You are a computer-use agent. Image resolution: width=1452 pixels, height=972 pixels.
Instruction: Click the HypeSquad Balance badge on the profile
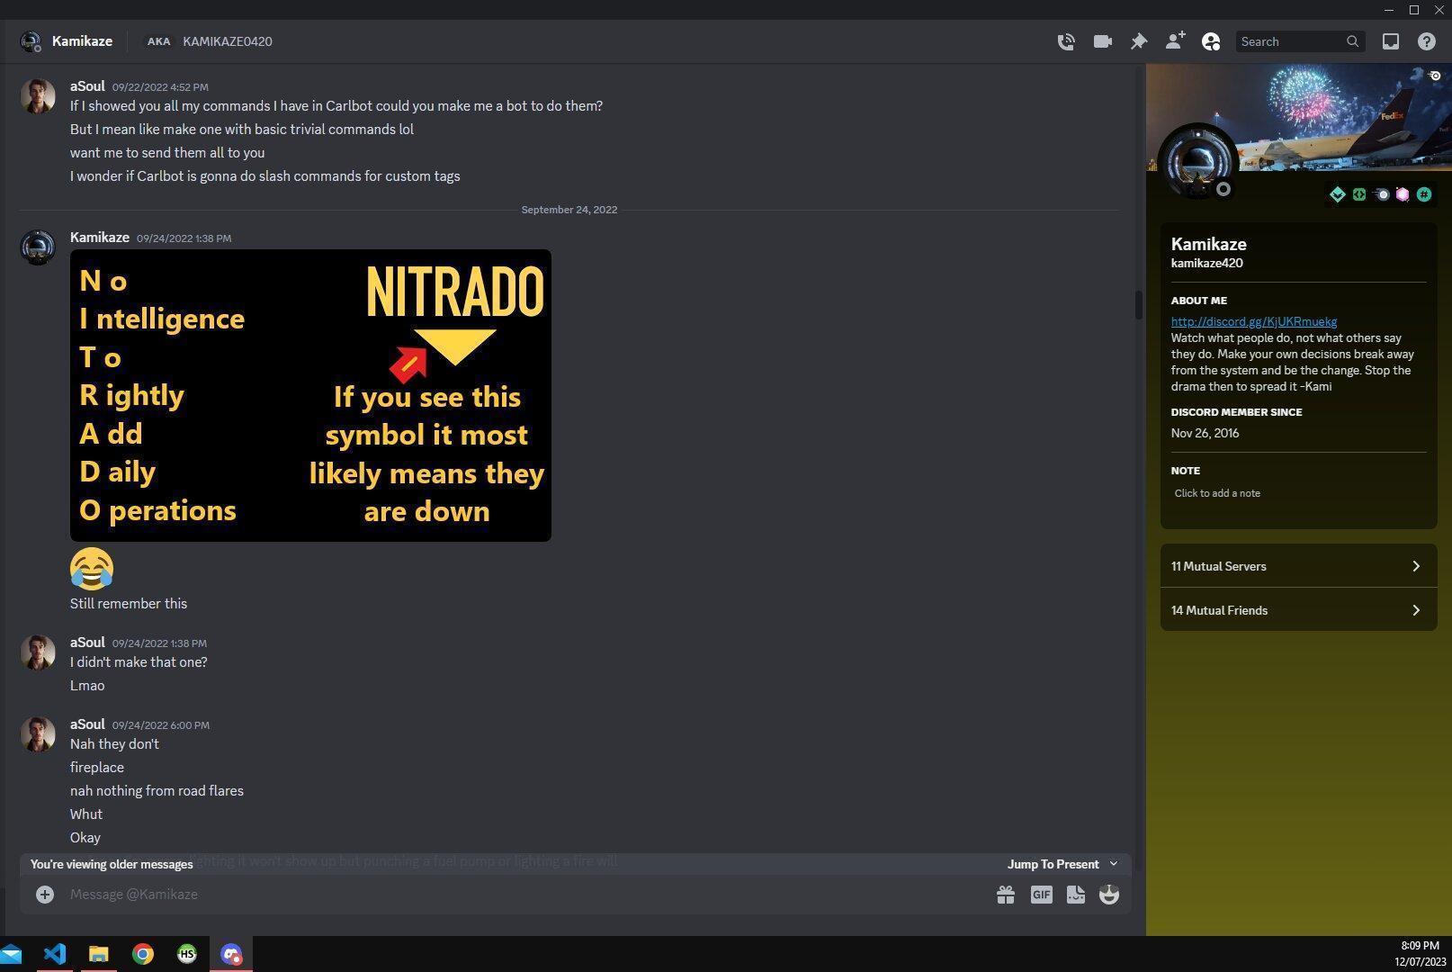(1338, 194)
